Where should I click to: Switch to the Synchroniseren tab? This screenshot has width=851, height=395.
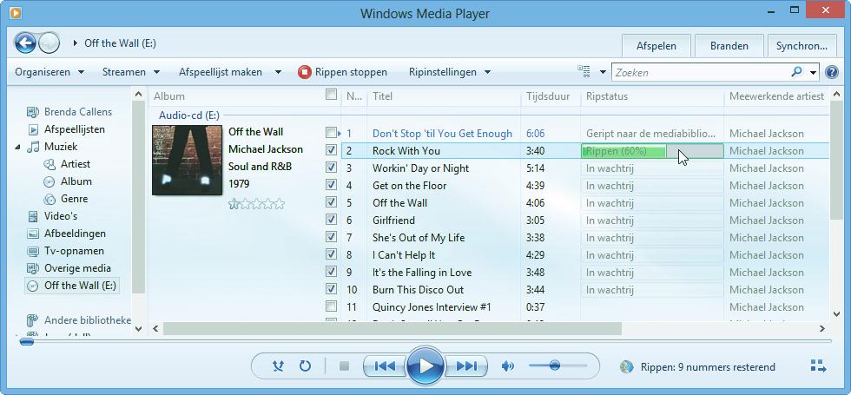tap(802, 46)
